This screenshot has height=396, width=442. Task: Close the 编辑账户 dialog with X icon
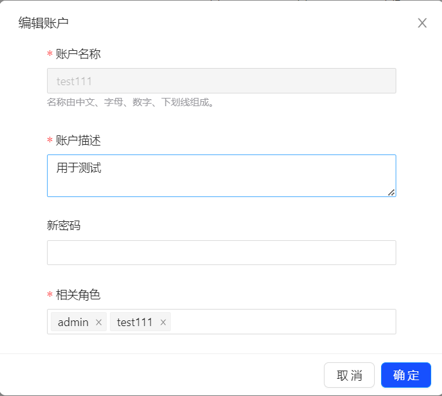point(422,23)
